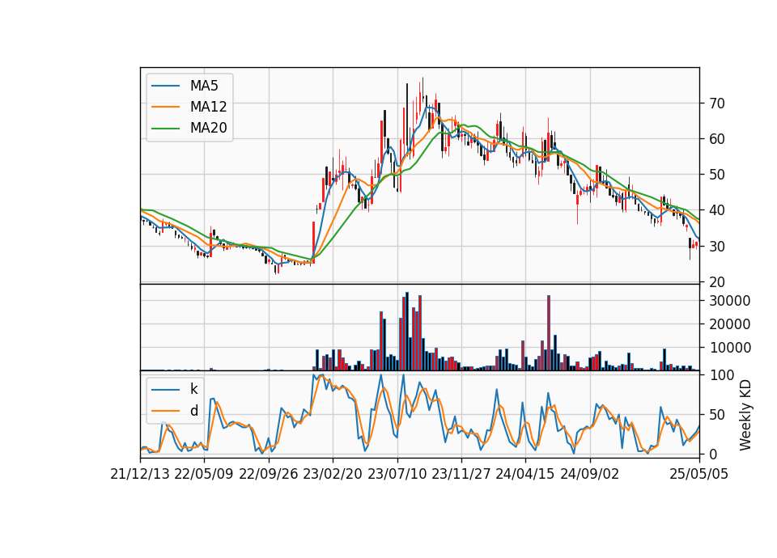Click the volume axis value 20000
The image size is (777, 558).
(x=730, y=324)
